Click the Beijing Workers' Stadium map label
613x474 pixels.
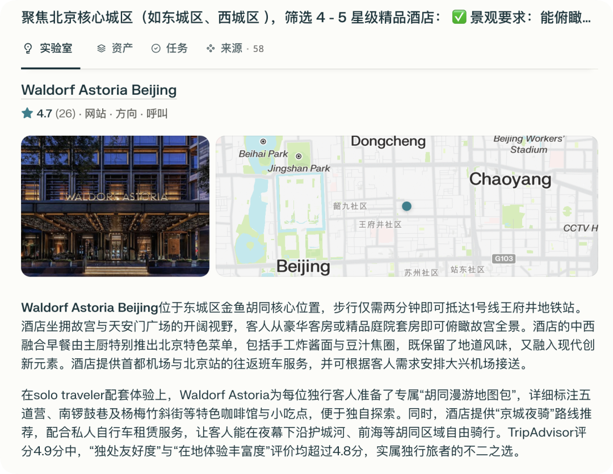point(528,144)
